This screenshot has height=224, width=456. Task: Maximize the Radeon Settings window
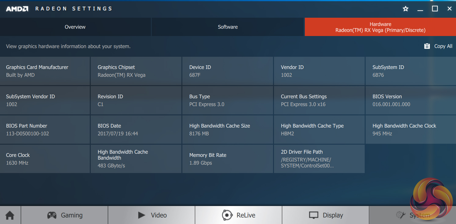coord(435,9)
